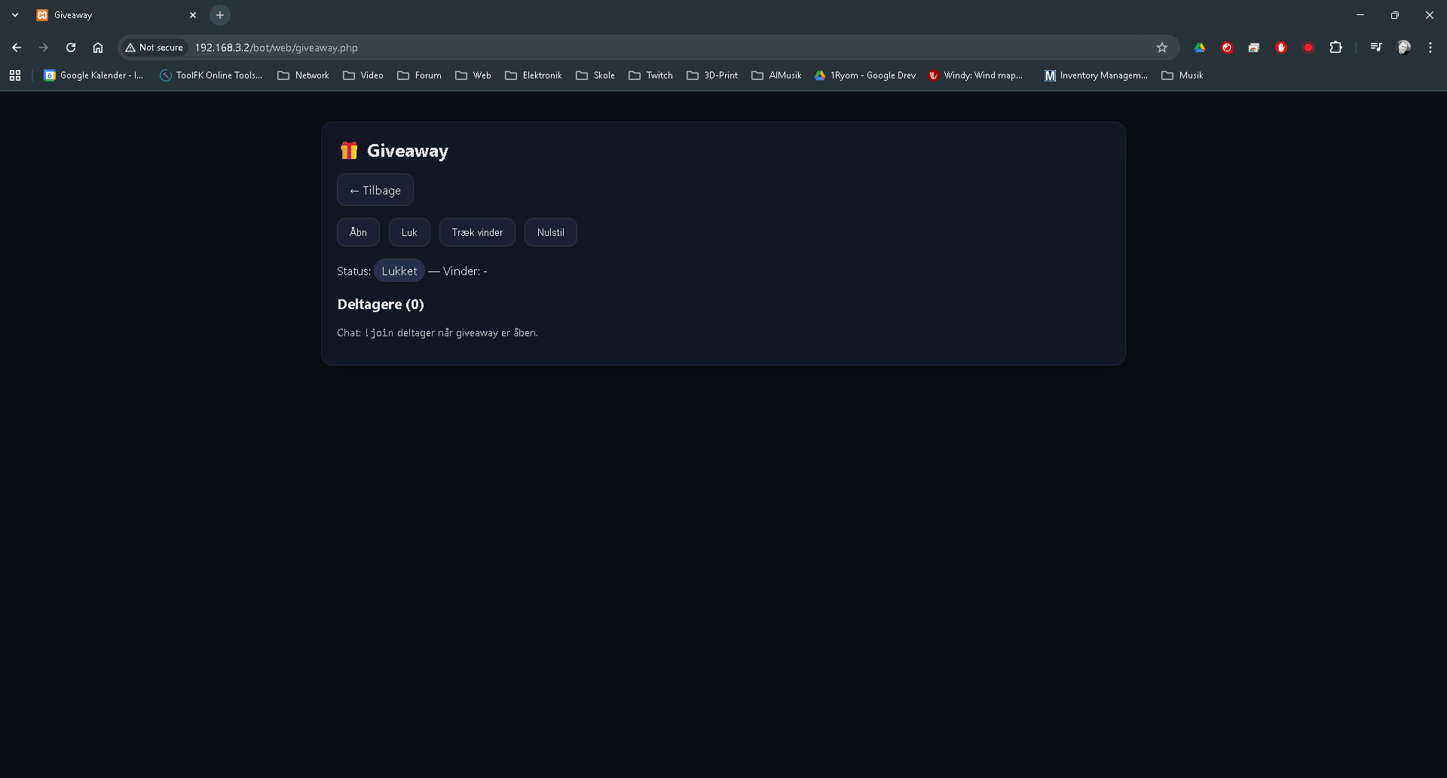Go back using the Tilbage link

[375, 190]
